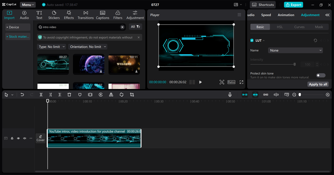Play the video in the player

pos(200,82)
